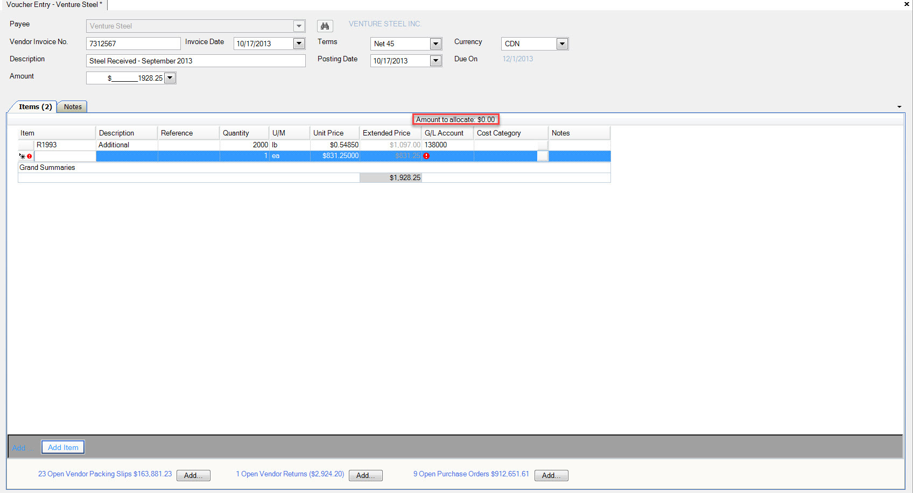Click the Description field with Steel Received text
Screen dimensions: 913x493
(196, 61)
